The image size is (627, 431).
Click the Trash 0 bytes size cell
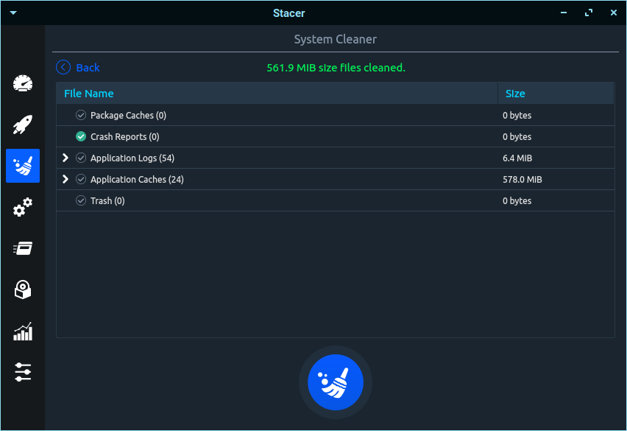517,200
